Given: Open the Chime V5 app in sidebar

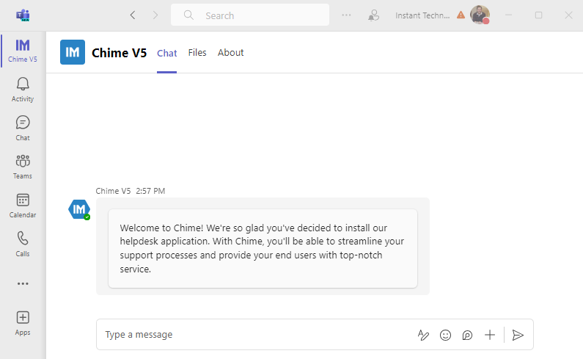Looking at the screenshot, I should [x=23, y=51].
